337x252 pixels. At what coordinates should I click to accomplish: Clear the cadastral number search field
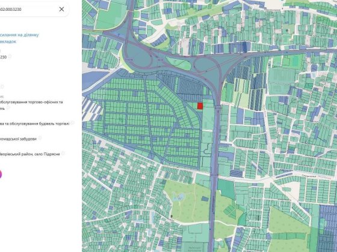point(61,9)
